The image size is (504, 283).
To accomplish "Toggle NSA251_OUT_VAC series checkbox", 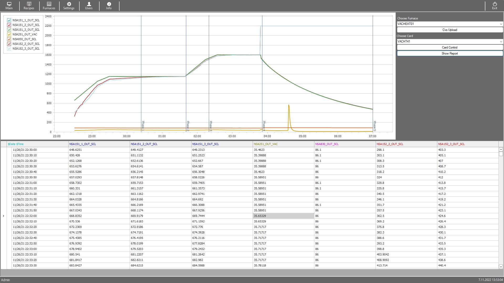I will pyautogui.click(x=9, y=34).
